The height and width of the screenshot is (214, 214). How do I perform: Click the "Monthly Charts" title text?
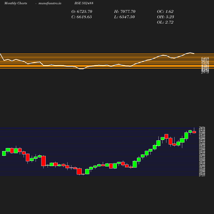[15, 3]
